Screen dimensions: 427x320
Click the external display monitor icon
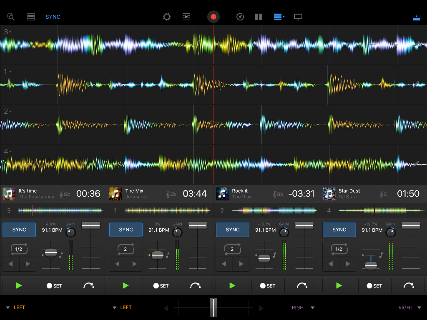(x=298, y=17)
